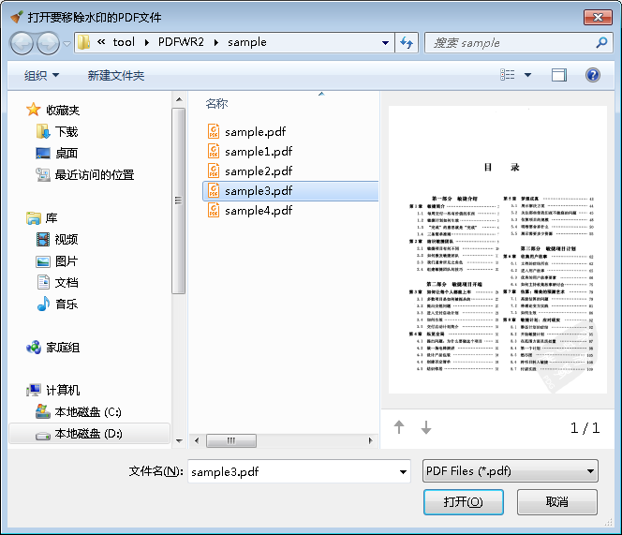Image resolution: width=622 pixels, height=535 pixels.
Task: Go to previous preview page arrow
Action: click(x=399, y=427)
